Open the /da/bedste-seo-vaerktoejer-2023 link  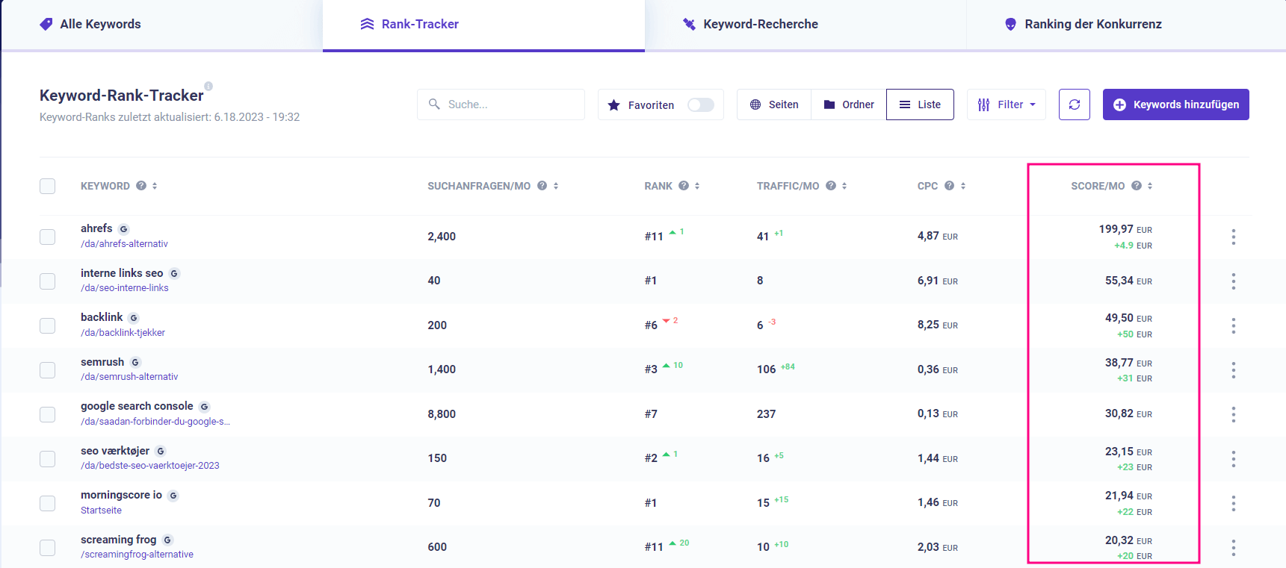click(150, 466)
